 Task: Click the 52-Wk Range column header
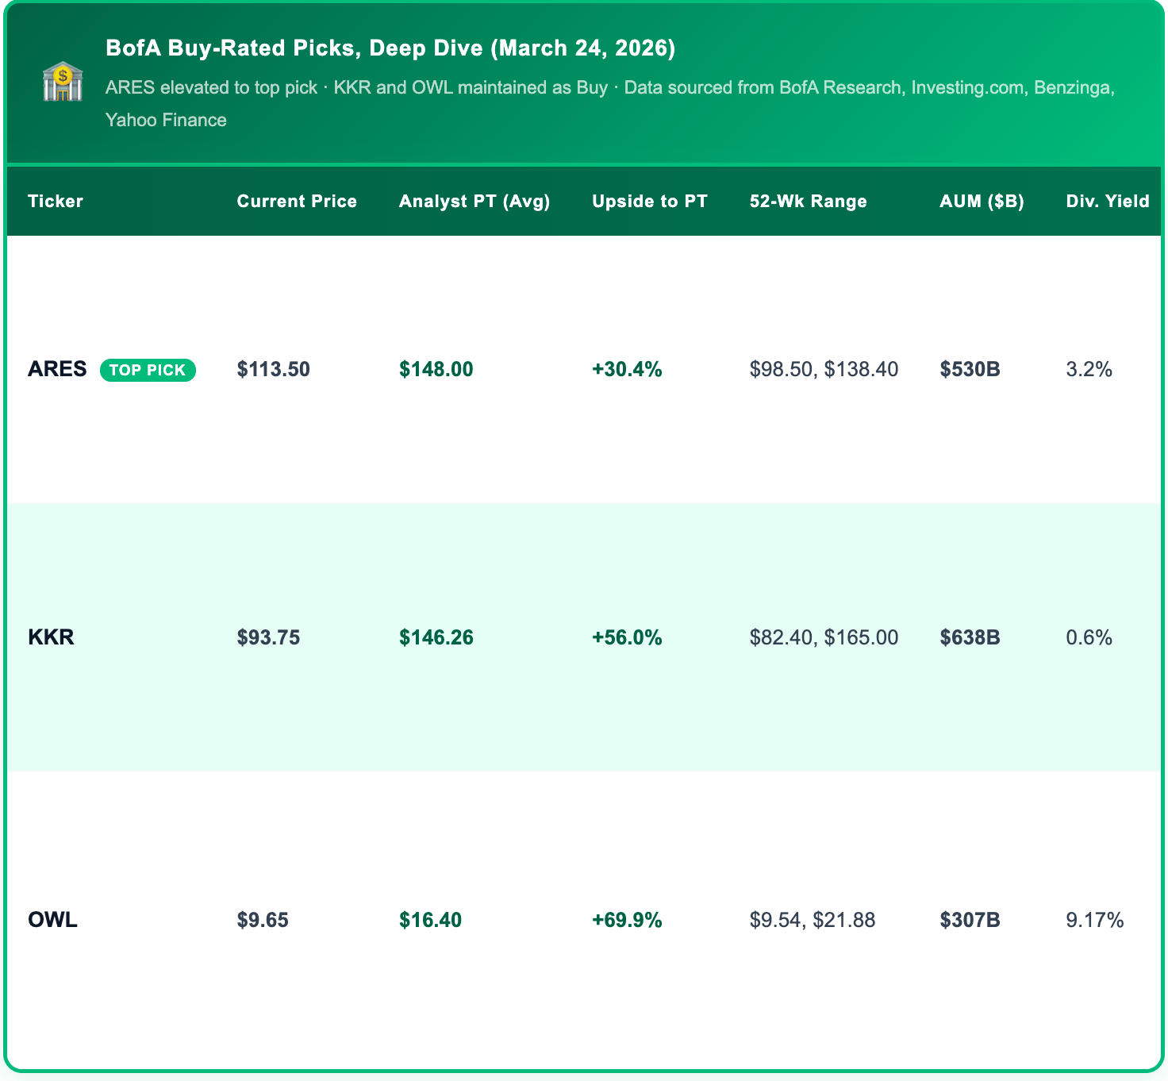(x=808, y=202)
